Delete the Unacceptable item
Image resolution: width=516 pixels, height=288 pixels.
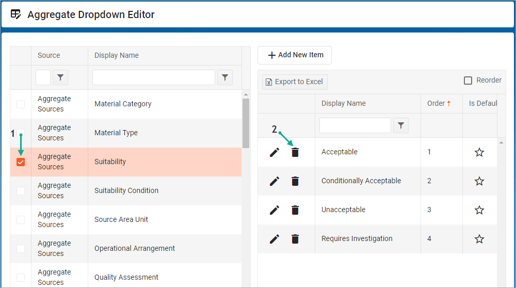295,210
